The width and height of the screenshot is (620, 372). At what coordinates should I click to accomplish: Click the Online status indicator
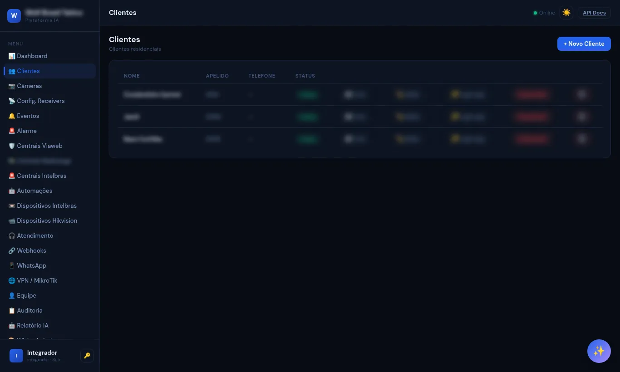click(544, 13)
